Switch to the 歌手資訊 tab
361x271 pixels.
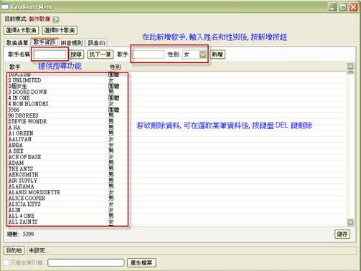tap(44, 42)
